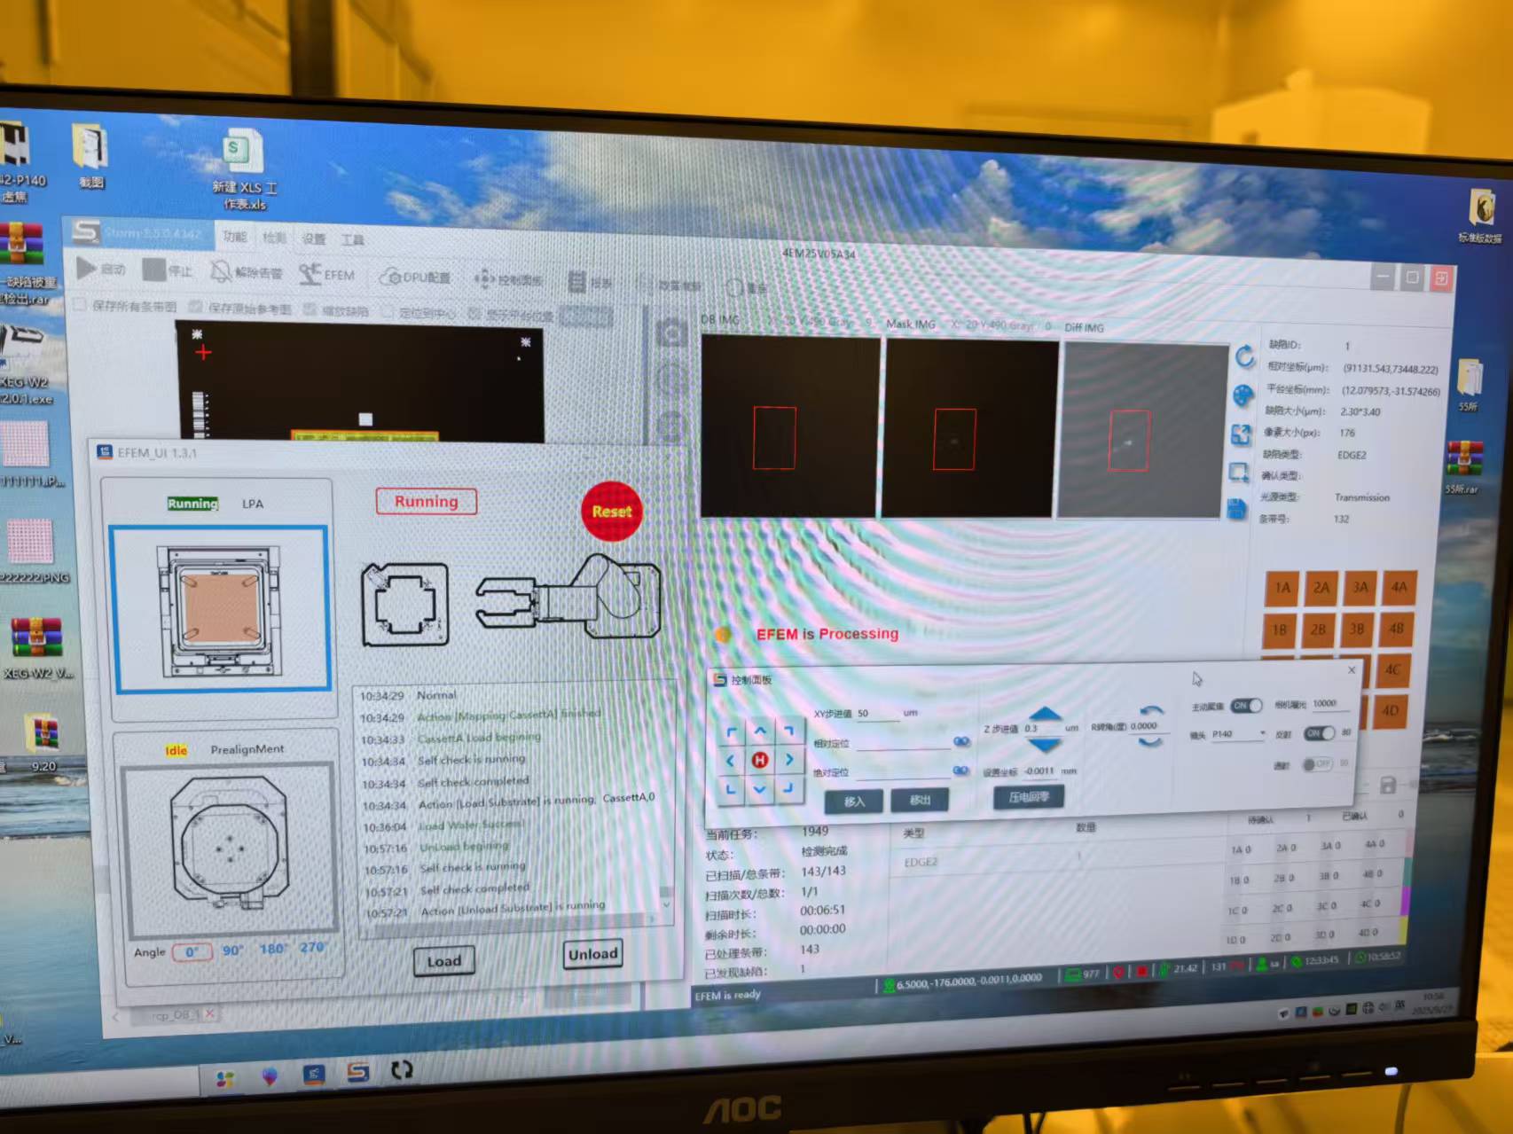Click the Z step up arrow
1513x1134 pixels.
pos(1046,716)
